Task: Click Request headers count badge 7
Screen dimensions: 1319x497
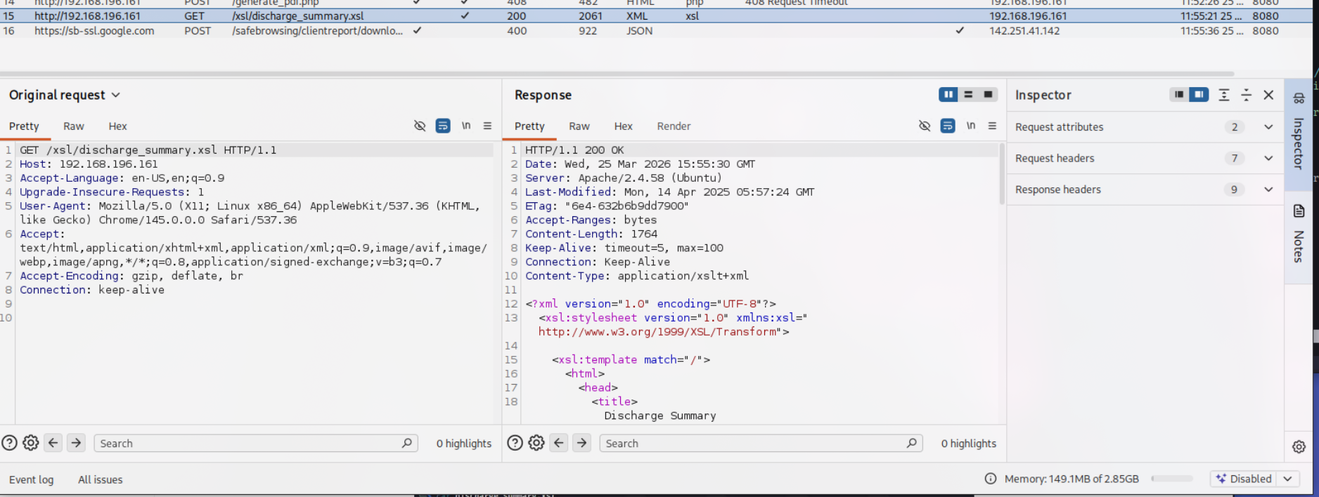Action: [1234, 158]
